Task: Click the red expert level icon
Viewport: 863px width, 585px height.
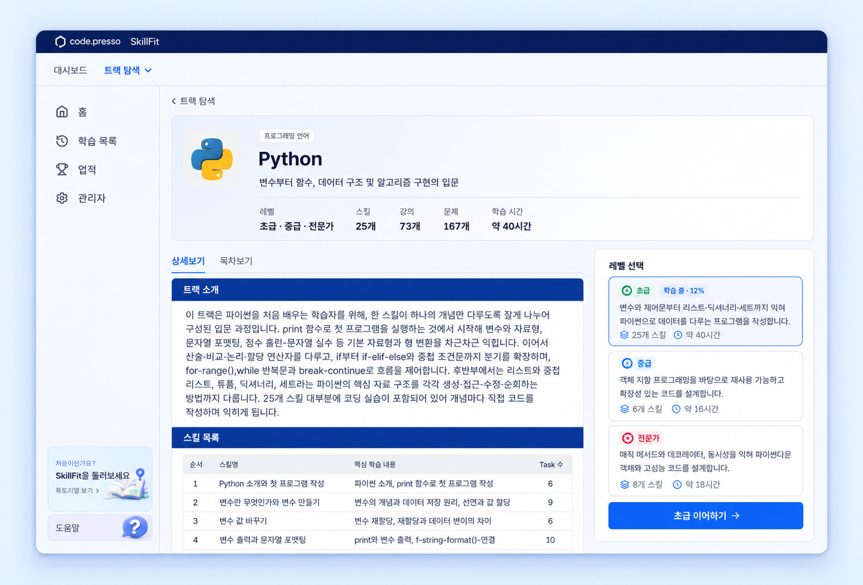Action: 627,438
